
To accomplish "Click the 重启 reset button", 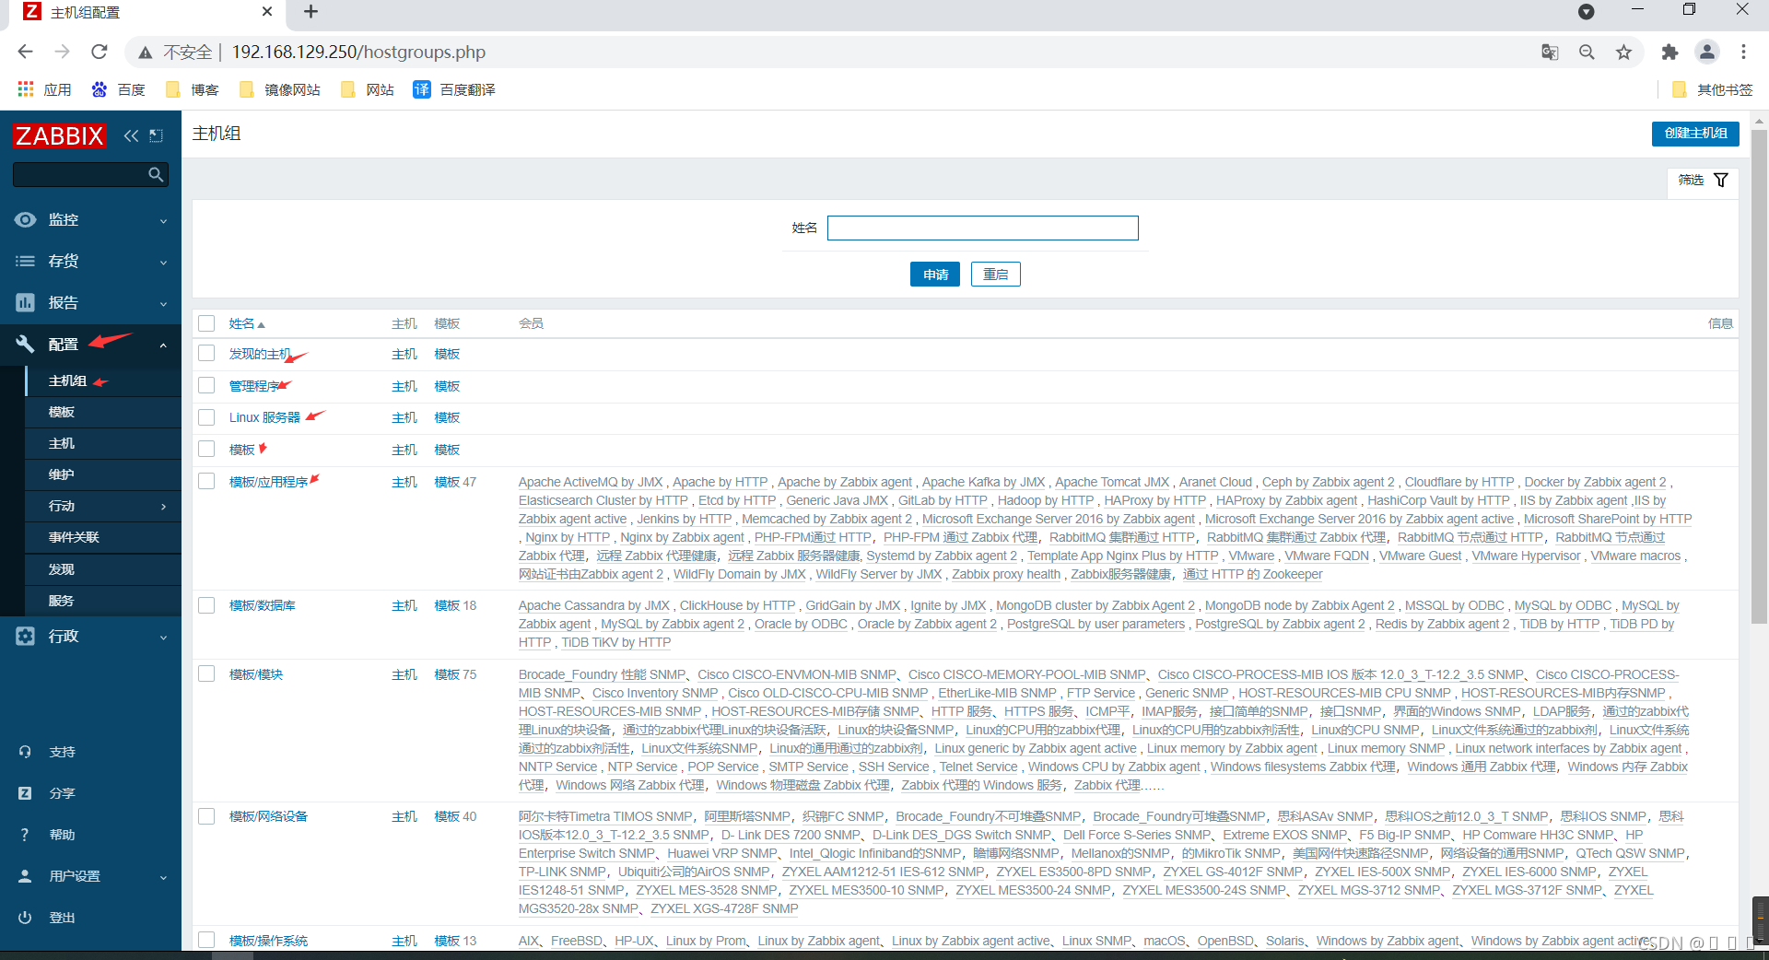I will [x=996, y=275].
